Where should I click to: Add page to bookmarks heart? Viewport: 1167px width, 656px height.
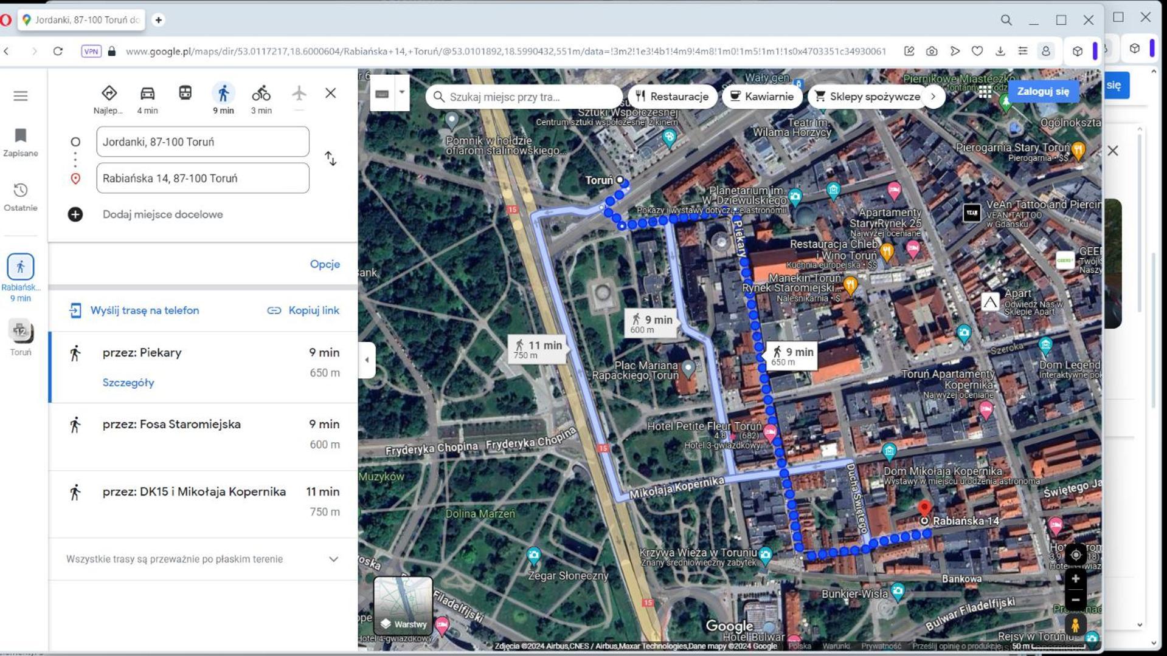pos(977,51)
